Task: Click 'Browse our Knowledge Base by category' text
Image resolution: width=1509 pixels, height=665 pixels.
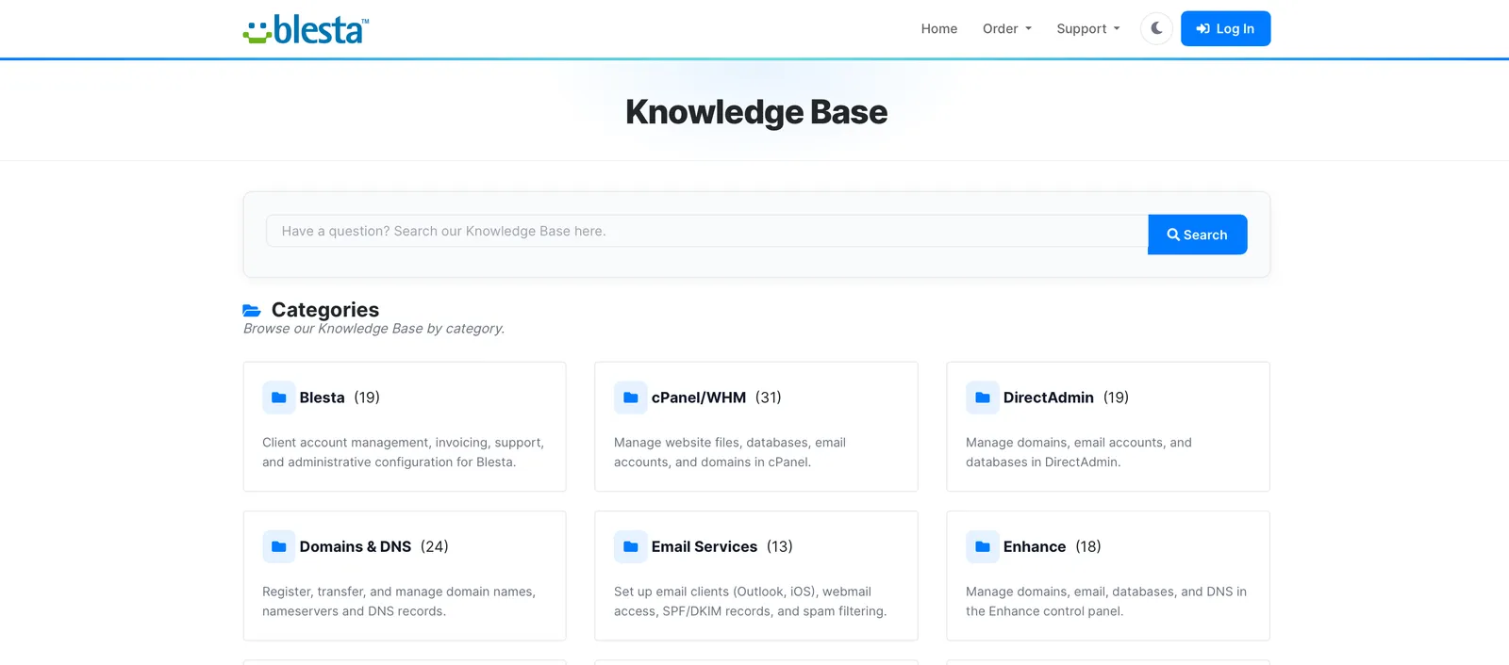Action: 373,329
